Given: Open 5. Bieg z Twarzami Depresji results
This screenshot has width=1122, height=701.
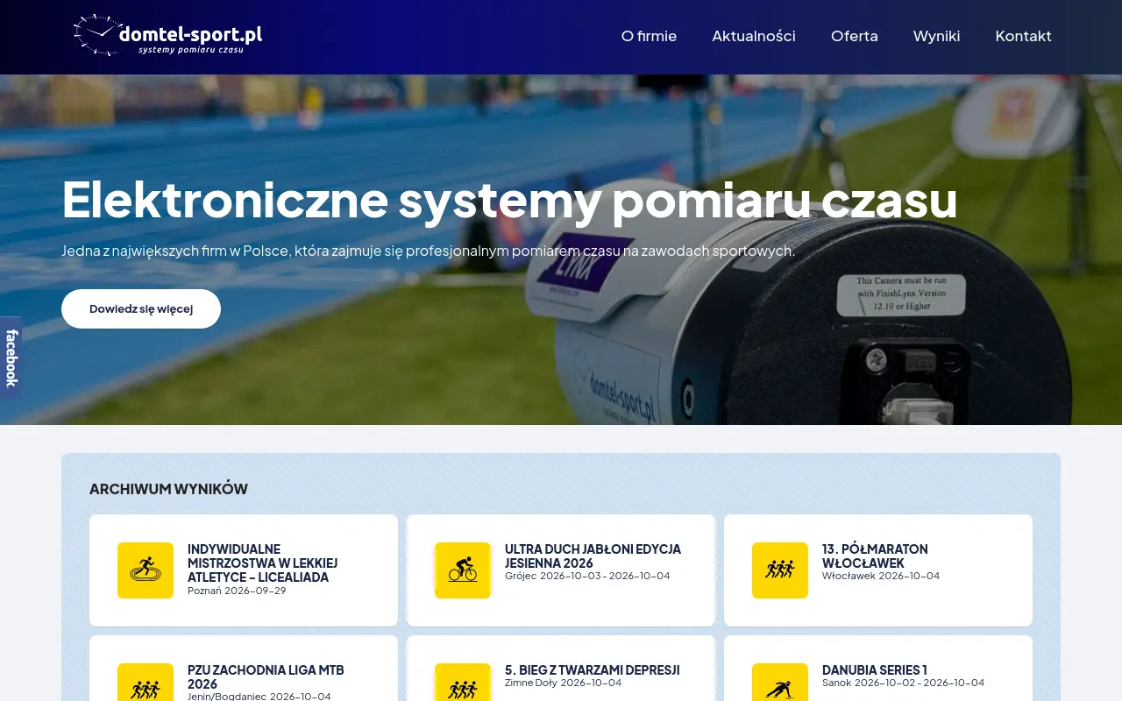Looking at the screenshot, I should [x=593, y=670].
